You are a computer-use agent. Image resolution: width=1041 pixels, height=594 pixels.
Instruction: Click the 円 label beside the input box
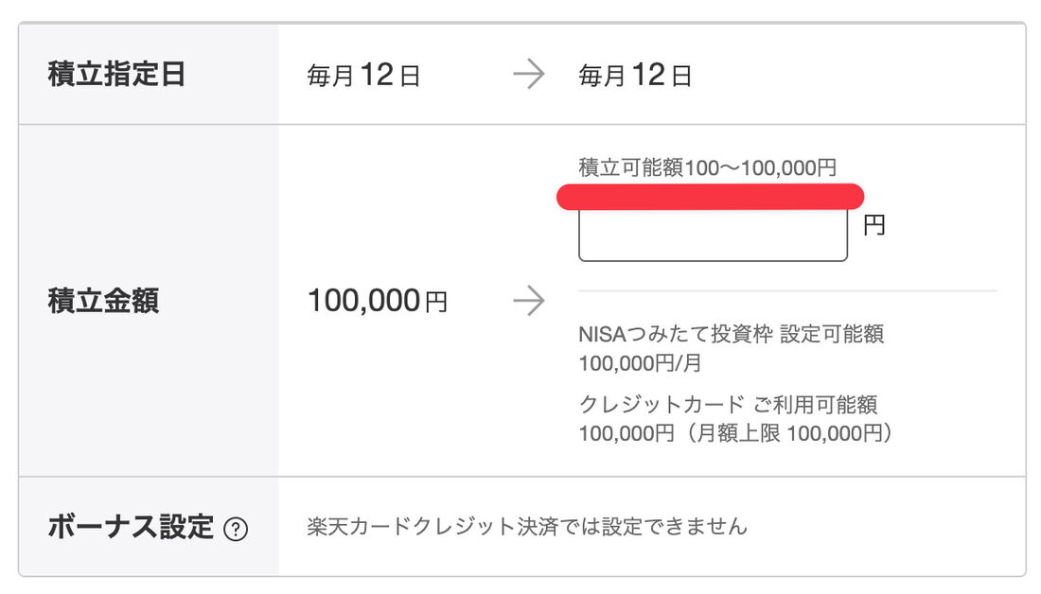point(873,224)
